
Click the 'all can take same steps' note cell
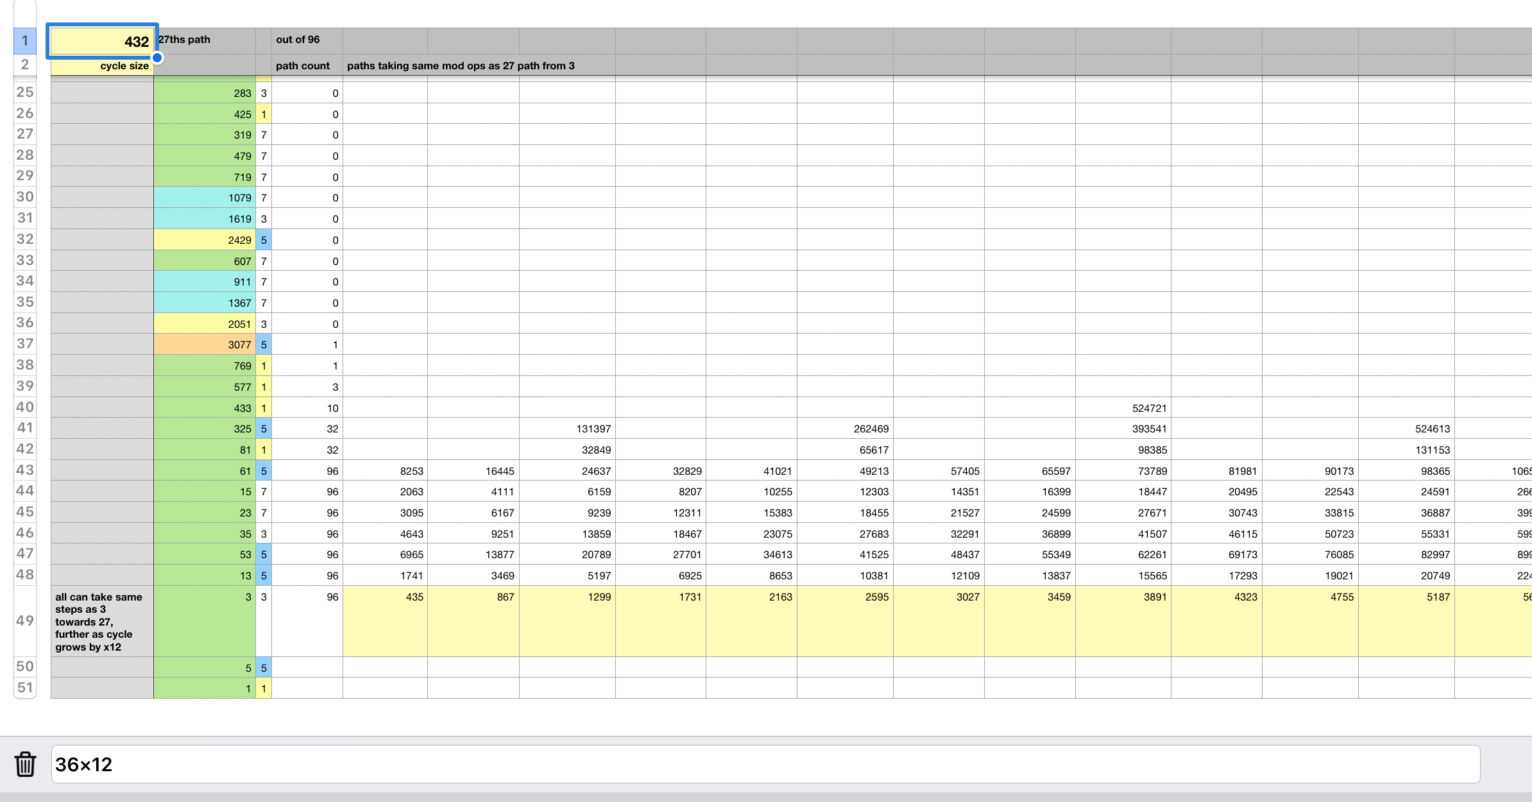click(102, 621)
